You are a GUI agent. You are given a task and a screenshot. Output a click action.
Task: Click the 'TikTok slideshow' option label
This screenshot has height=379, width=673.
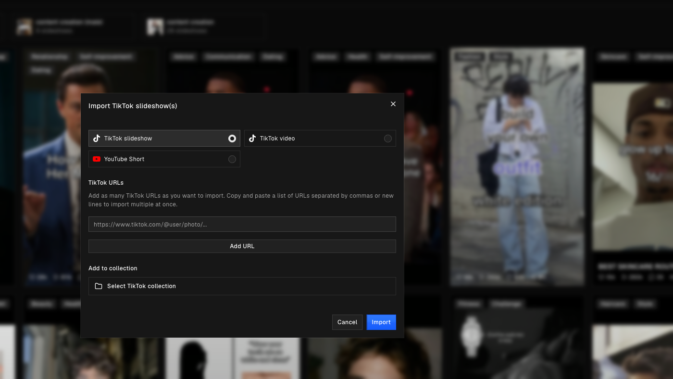[128, 139]
